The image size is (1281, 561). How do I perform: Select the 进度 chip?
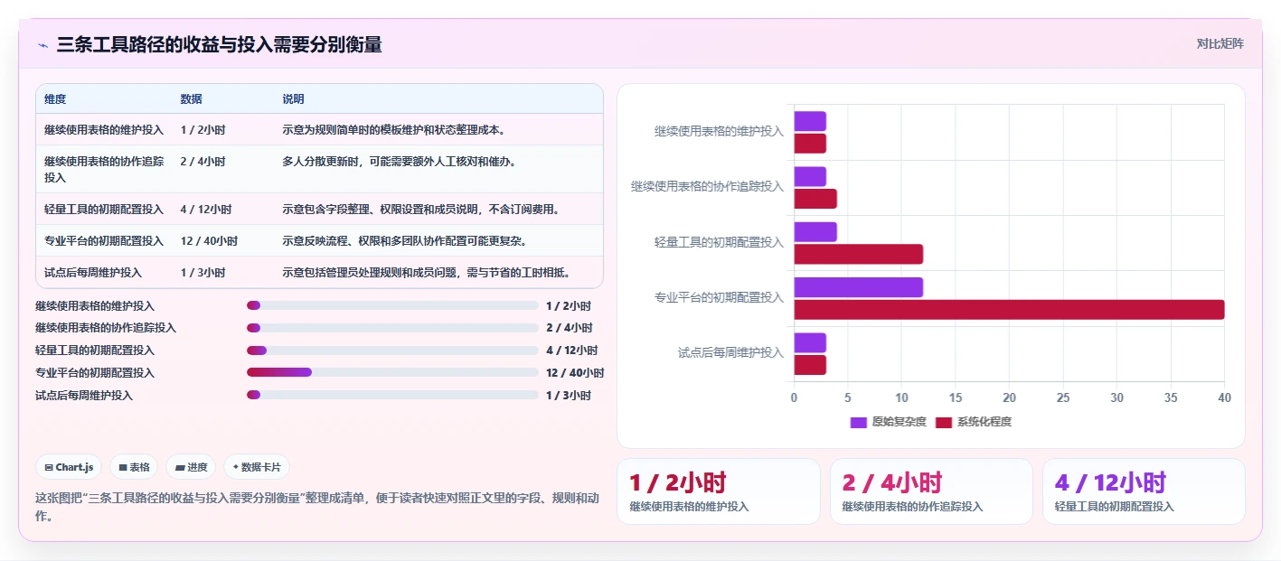coord(192,467)
